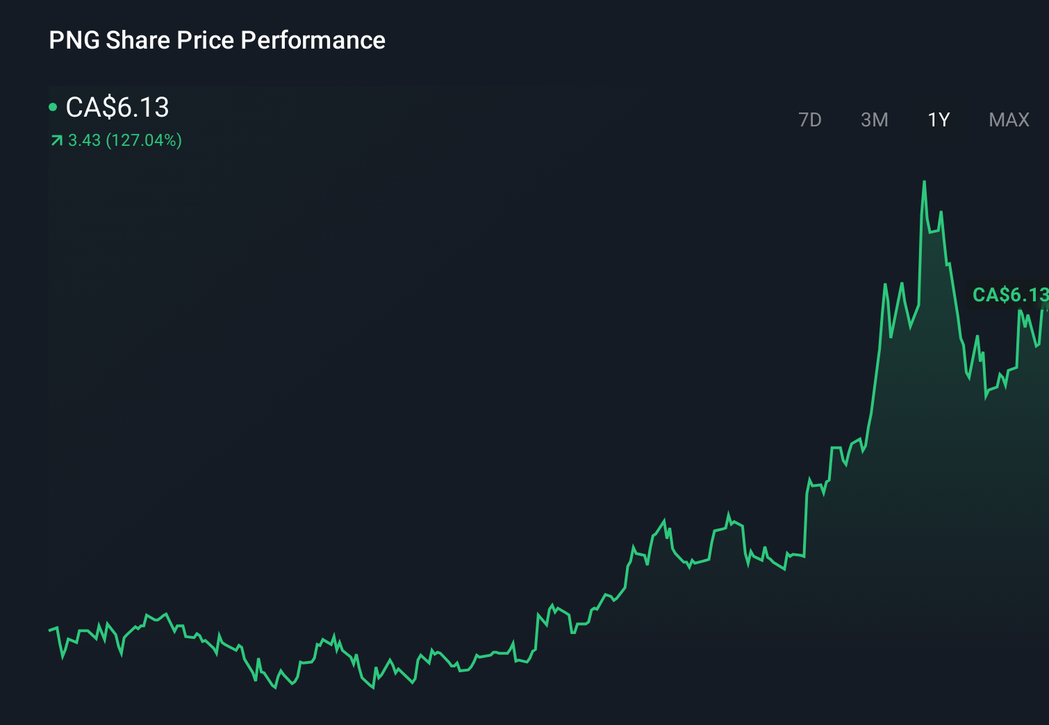Click the highest peak of the chart
The height and width of the screenshot is (725, 1049).
tap(925, 181)
